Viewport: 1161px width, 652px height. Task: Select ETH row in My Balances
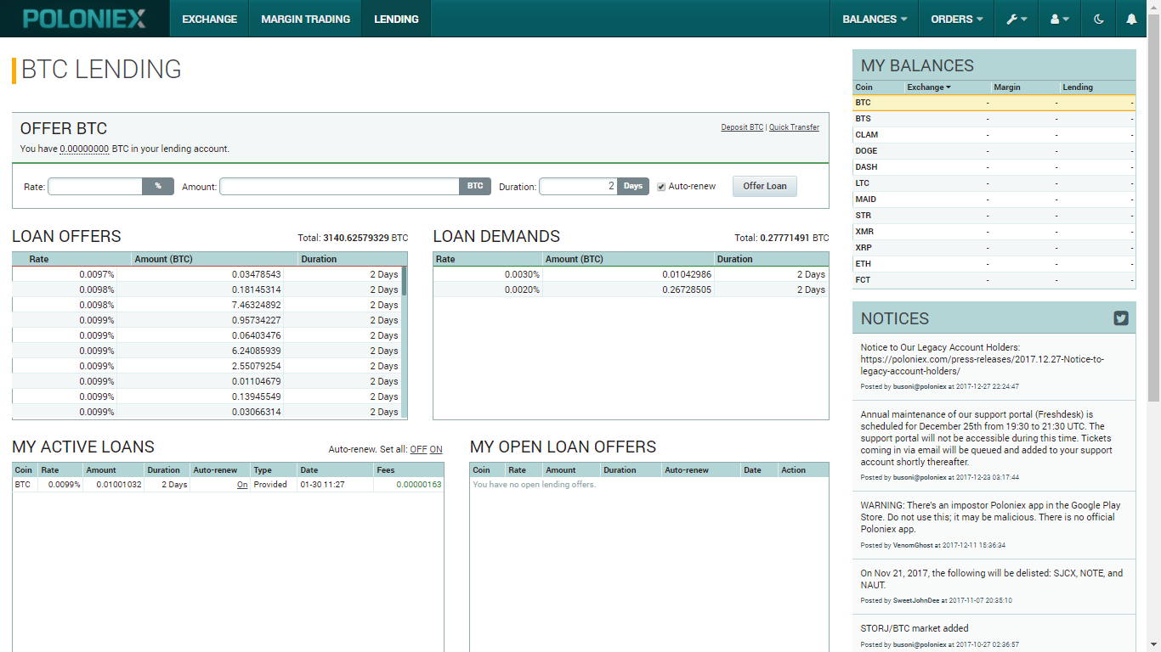[x=994, y=264]
